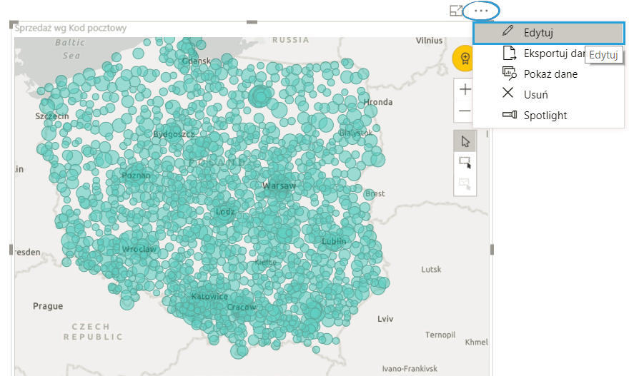Select the arrow pointer selection tool
Viewport: 634px width, 376px height.
[465, 141]
